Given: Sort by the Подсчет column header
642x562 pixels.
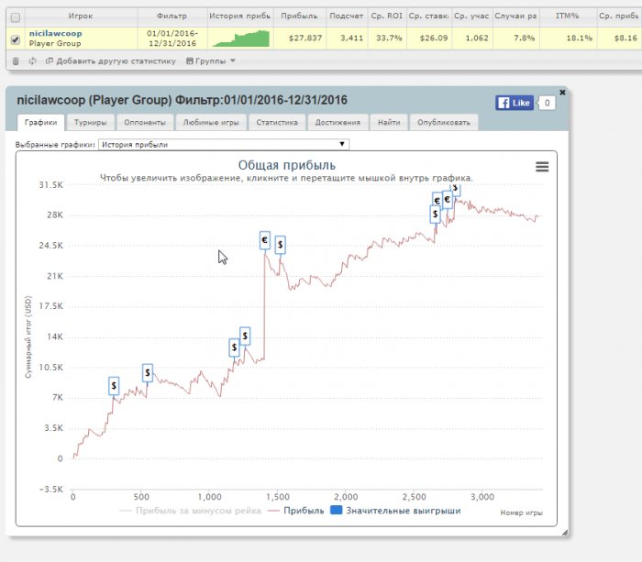Looking at the screenshot, I should coord(347,16).
